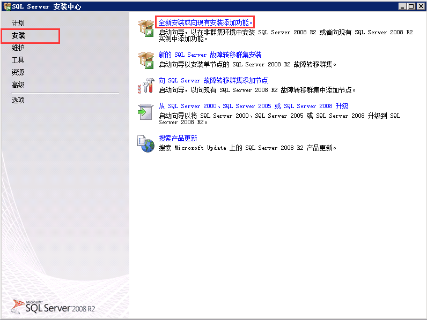Click the 搜索产品更新 link
Viewport: 427px width, 320px height.
178,138
